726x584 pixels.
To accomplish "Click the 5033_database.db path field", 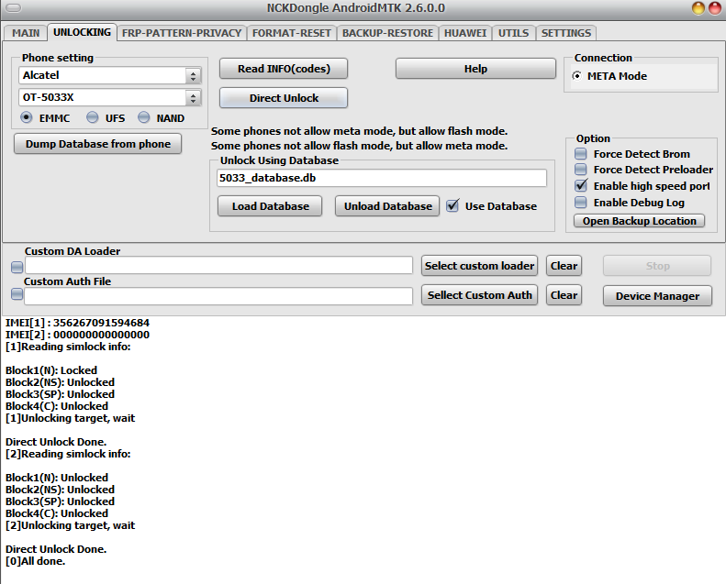I will [382, 178].
